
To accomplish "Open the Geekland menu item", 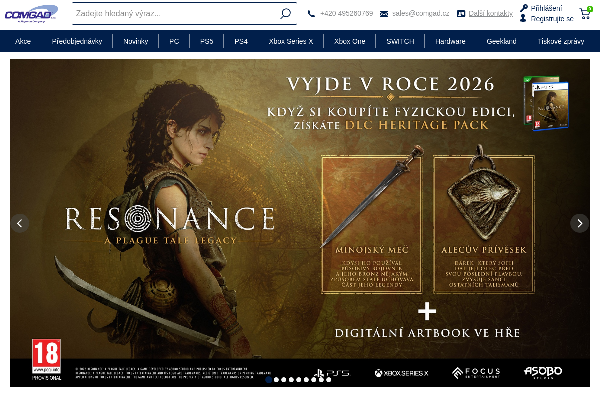I will [502, 41].
